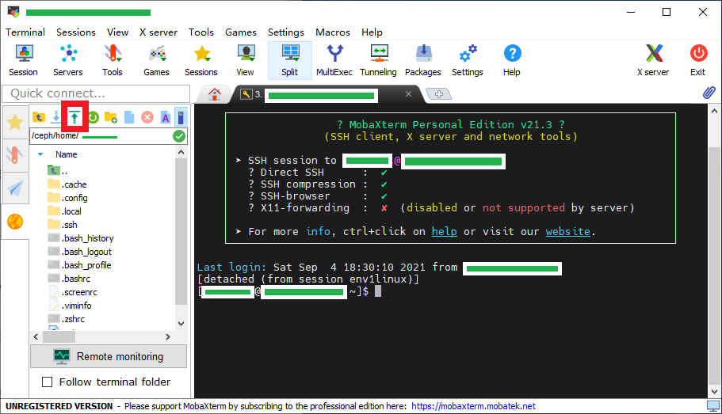Click the Quick connect field
Viewport: 722px width, 414px height.
[x=96, y=93]
